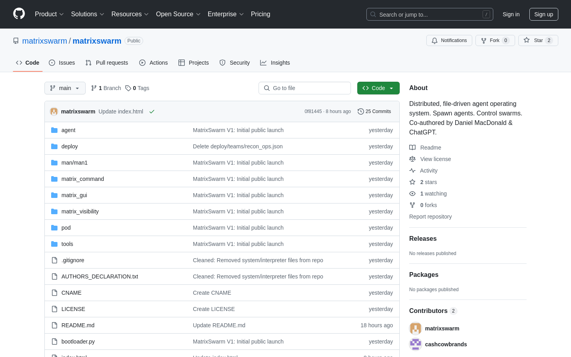This screenshot has width=571, height=357.
Task: Open the Releases heading link
Action: point(423,239)
